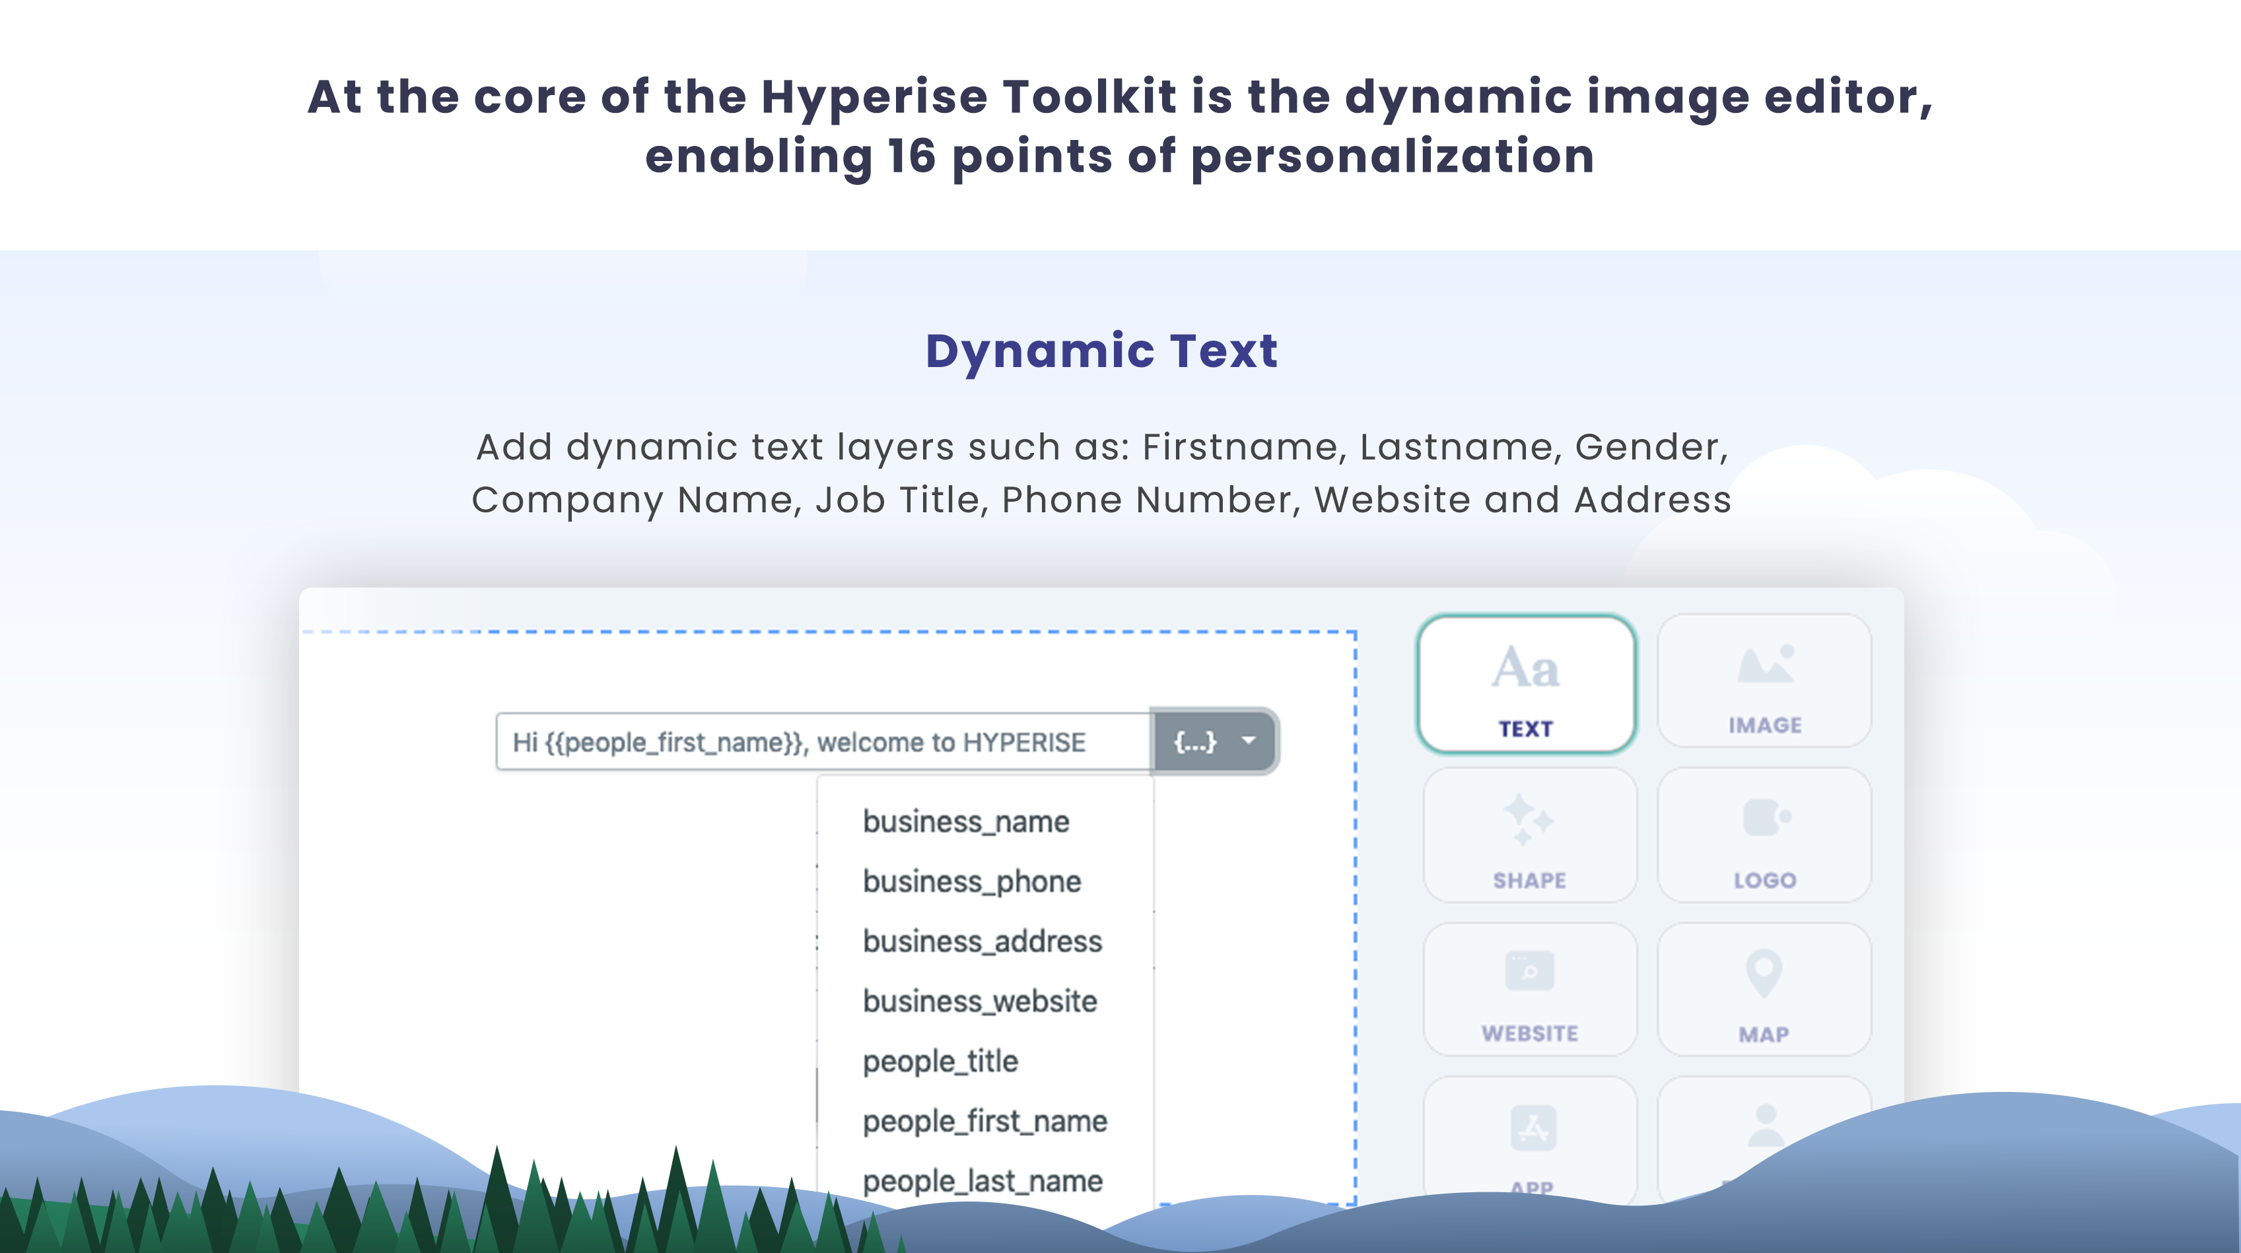Choose people_last_name from the variable list
2241x1253 pixels.
click(x=983, y=1182)
